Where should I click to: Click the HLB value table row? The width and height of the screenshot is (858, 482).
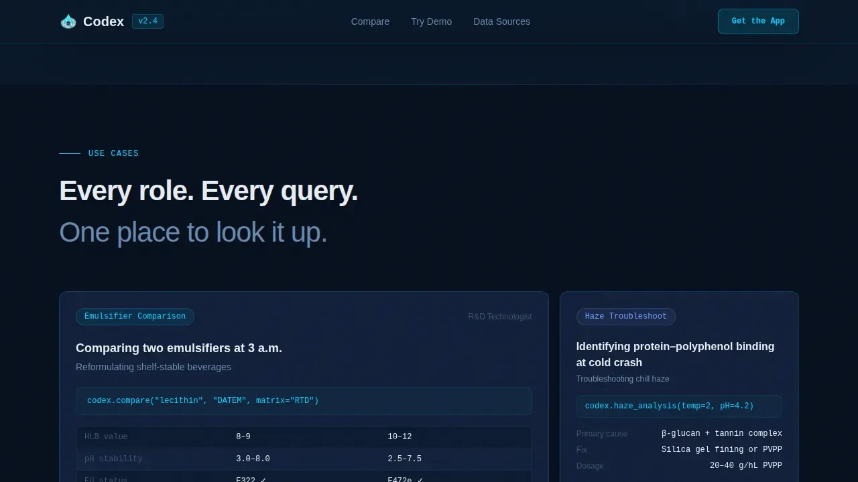[304, 436]
